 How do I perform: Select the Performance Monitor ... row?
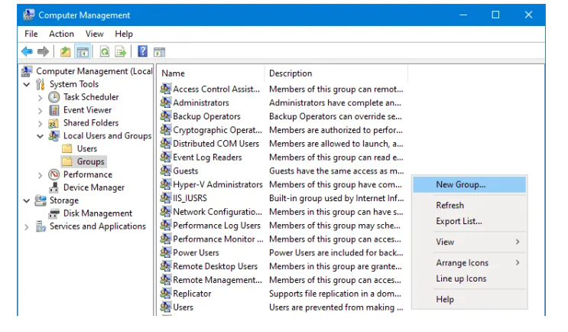[x=282, y=239]
